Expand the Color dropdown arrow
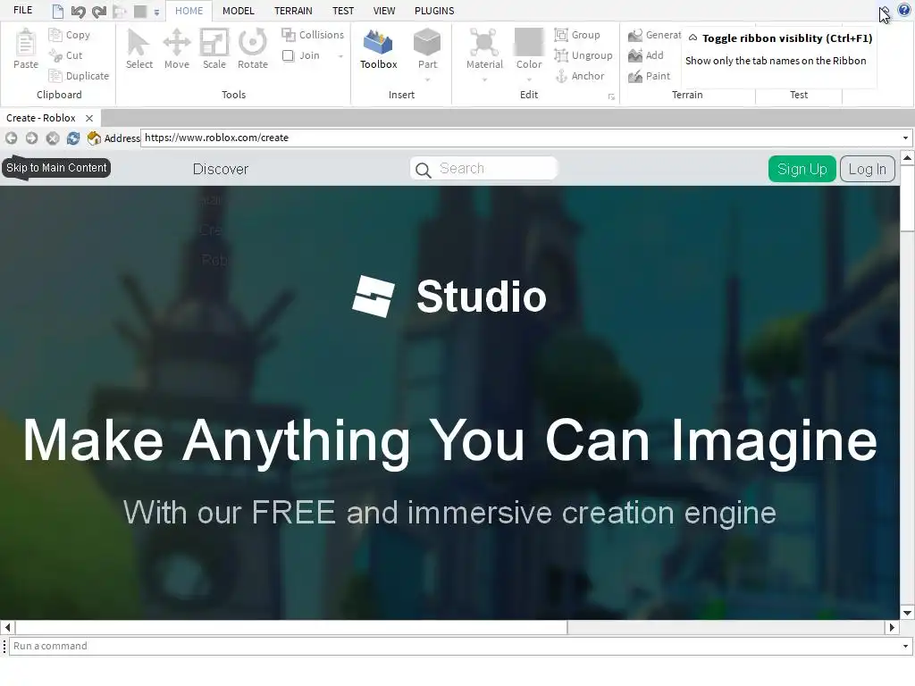 [x=529, y=79]
